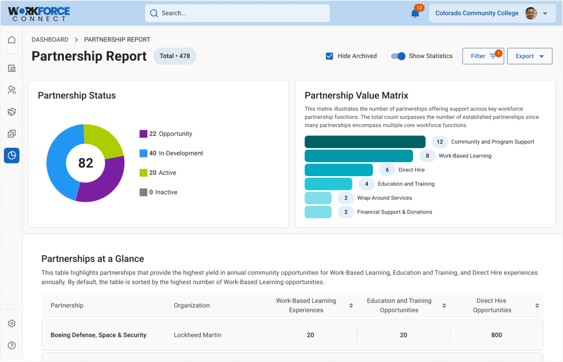Click the gray Inactive legend swatch

143,192
